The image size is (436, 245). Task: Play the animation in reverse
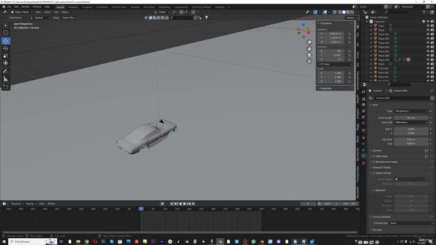coord(180,203)
